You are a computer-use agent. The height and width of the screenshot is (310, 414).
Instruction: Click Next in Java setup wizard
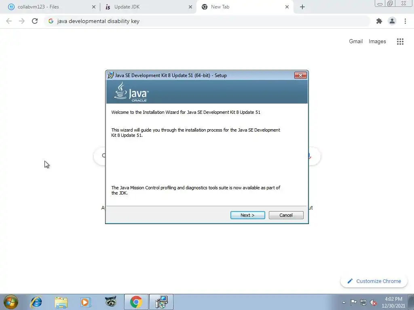point(247,215)
